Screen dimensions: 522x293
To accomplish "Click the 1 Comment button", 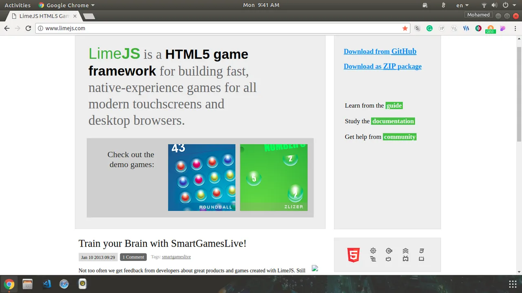I will point(133,257).
